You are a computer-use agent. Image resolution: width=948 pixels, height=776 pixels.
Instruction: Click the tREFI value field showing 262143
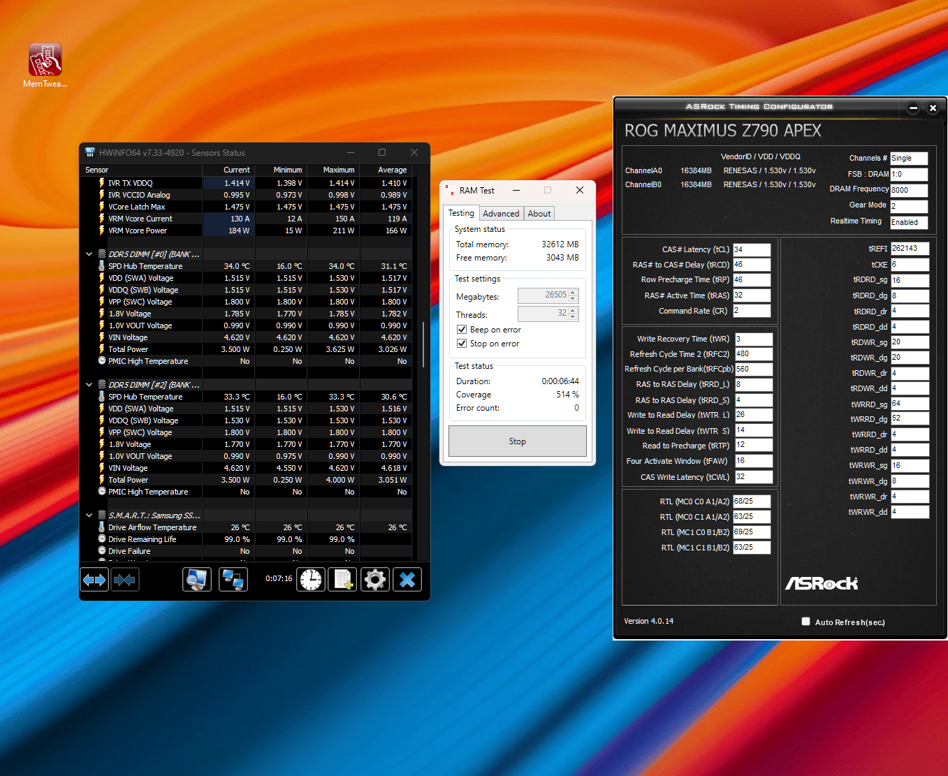tap(910, 249)
